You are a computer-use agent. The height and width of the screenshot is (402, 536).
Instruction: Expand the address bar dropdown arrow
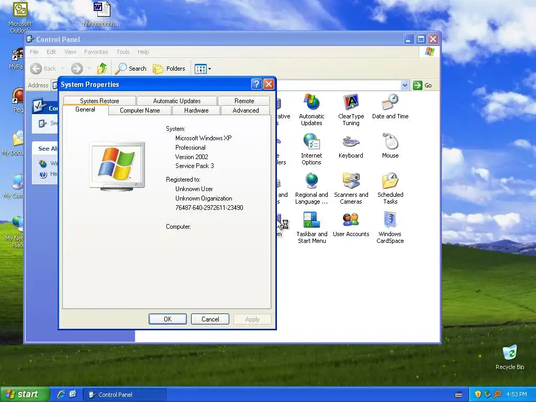point(405,85)
